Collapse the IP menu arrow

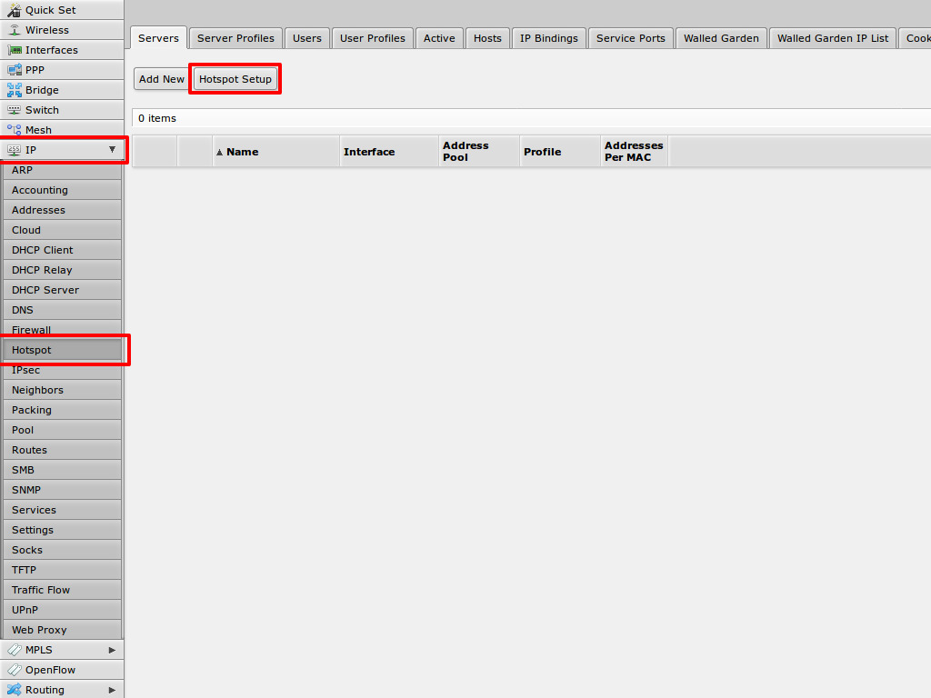(x=112, y=150)
